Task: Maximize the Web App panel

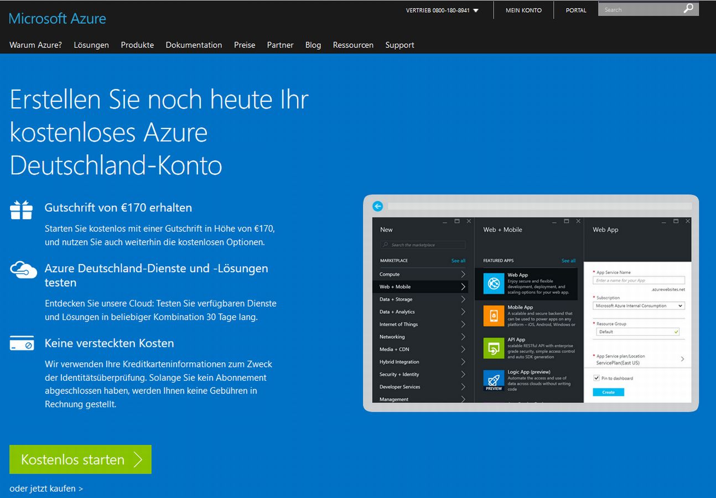Action: 676,221
